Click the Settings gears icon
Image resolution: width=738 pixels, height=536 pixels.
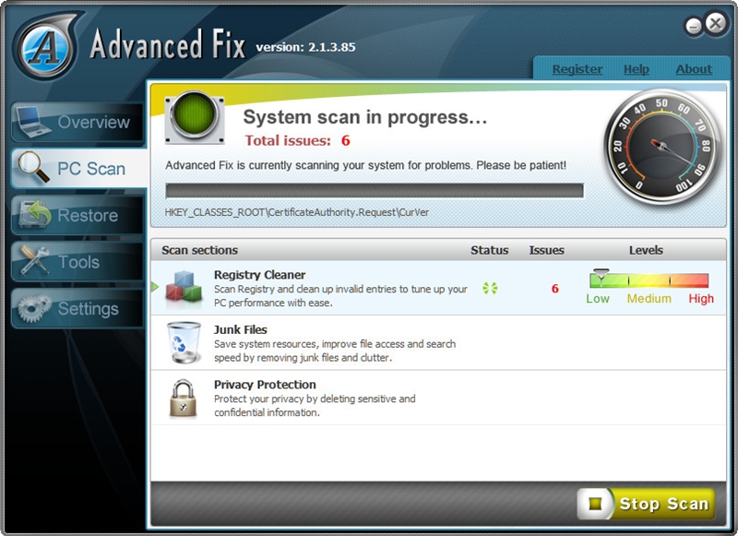[x=35, y=308]
